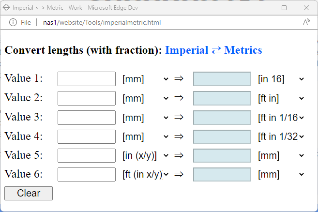Click the Value 5 input text box

coord(87,155)
